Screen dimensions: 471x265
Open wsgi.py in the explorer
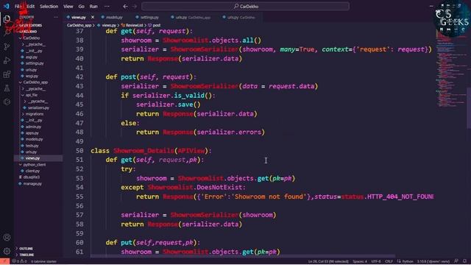[29, 76]
